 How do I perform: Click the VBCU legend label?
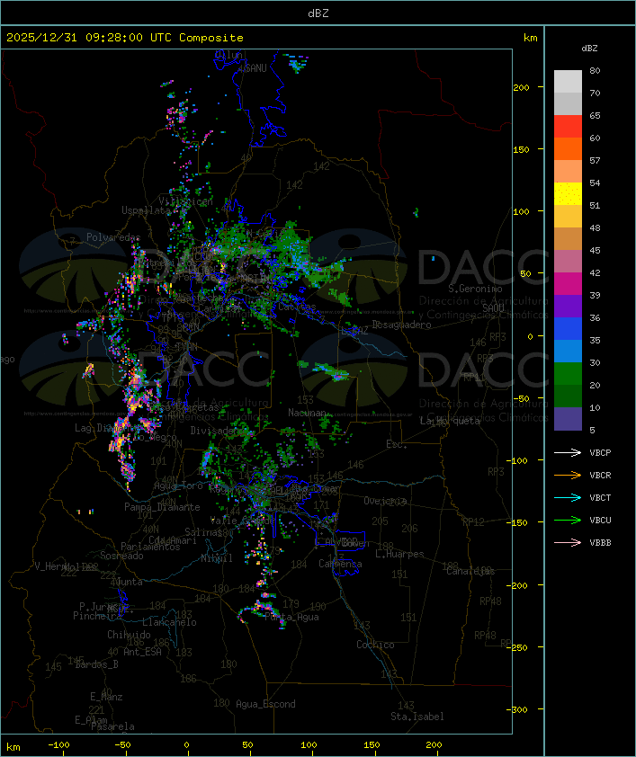point(600,520)
